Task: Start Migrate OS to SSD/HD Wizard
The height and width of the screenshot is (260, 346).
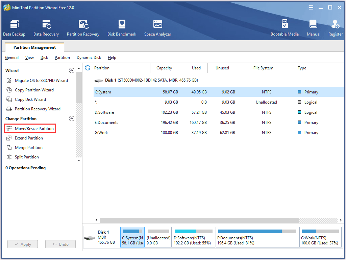Action: [x=37, y=81]
